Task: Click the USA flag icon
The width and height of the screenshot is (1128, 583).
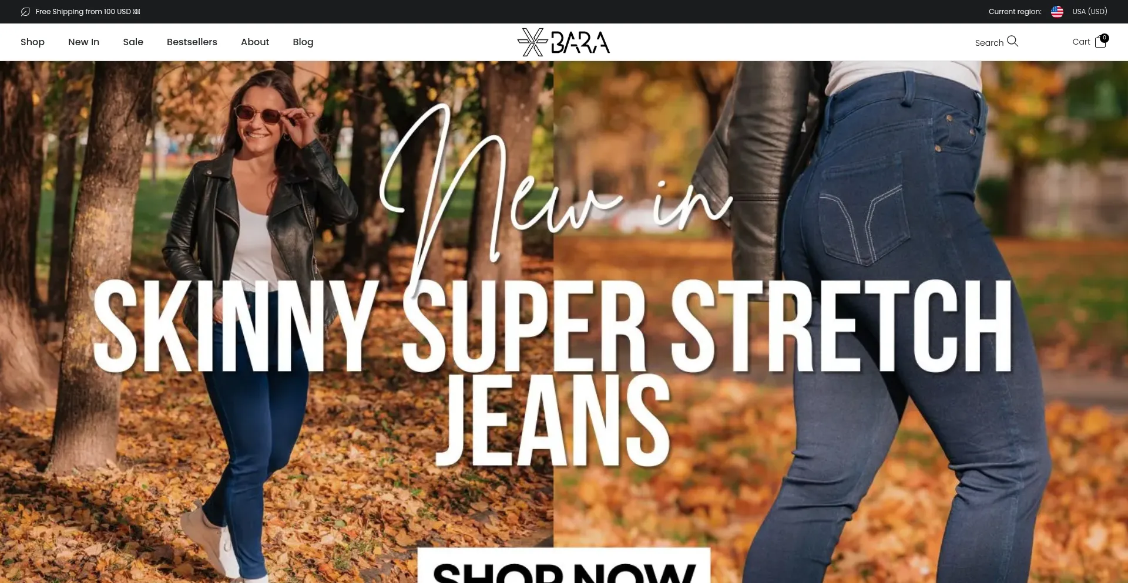Action: click(1057, 12)
